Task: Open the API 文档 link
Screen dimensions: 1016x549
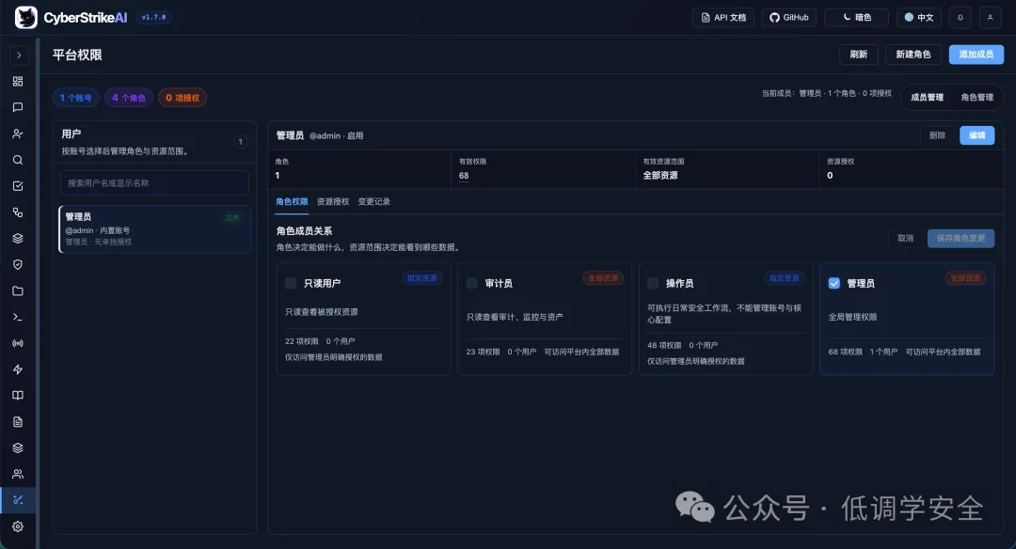Action: pyautogui.click(x=723, y=18)
